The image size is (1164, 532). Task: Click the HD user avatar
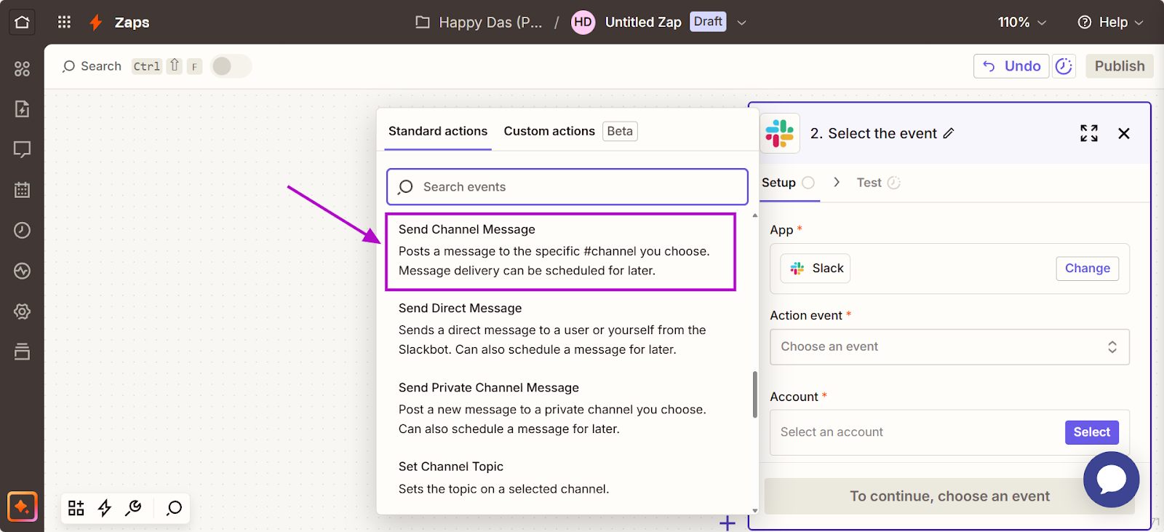[583, 22]
